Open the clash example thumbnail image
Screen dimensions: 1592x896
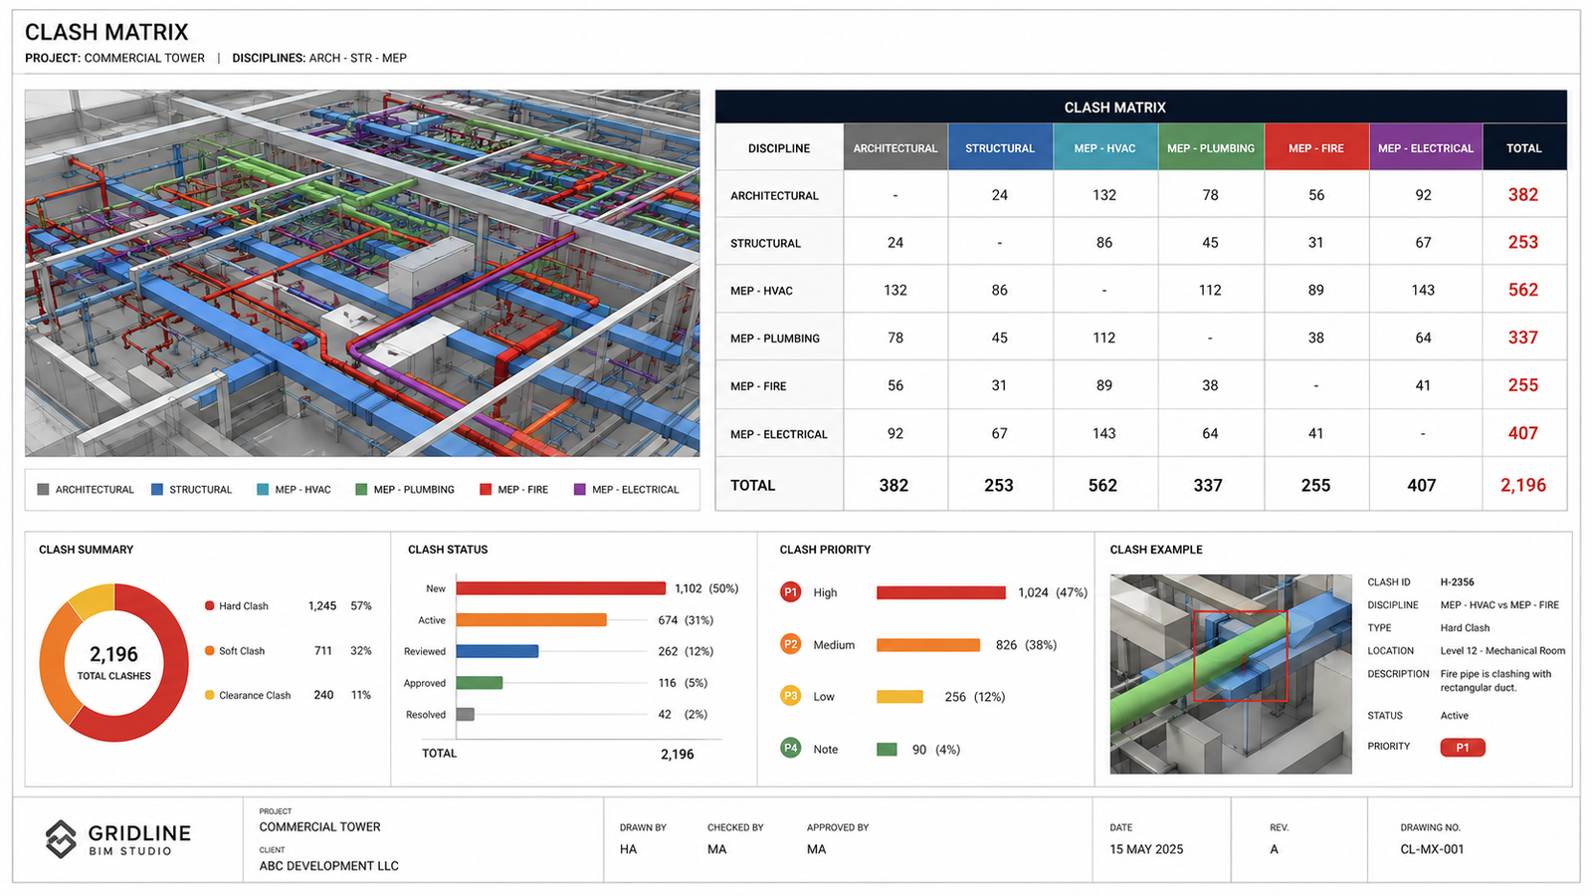tap(1231, 674)
